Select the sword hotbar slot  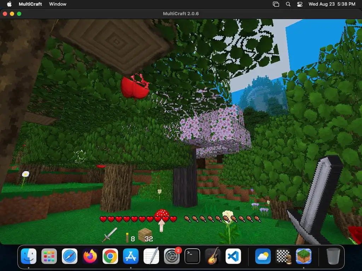point(110,235)
